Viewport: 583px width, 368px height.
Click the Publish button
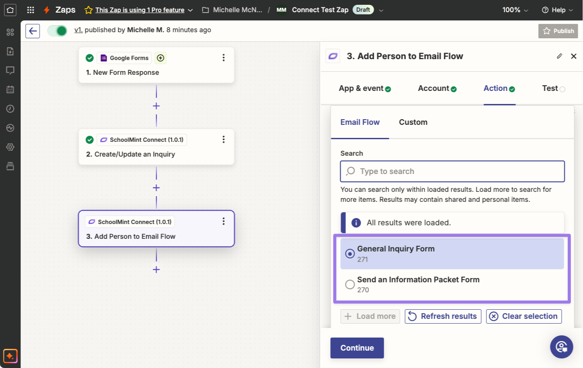[x=559, y=31]
